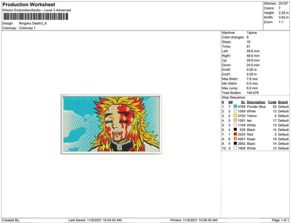Click the Powder Blue color swatch
This screenshot has height=223, width=291.
coord(235,107)
